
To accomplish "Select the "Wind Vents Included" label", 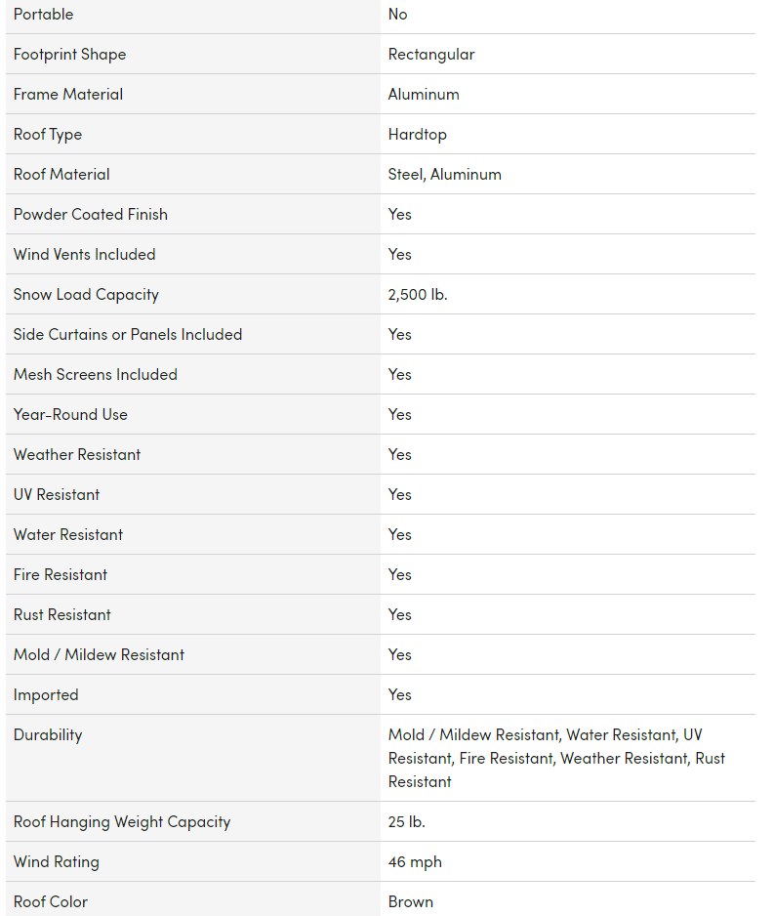I will click(85, 255).
